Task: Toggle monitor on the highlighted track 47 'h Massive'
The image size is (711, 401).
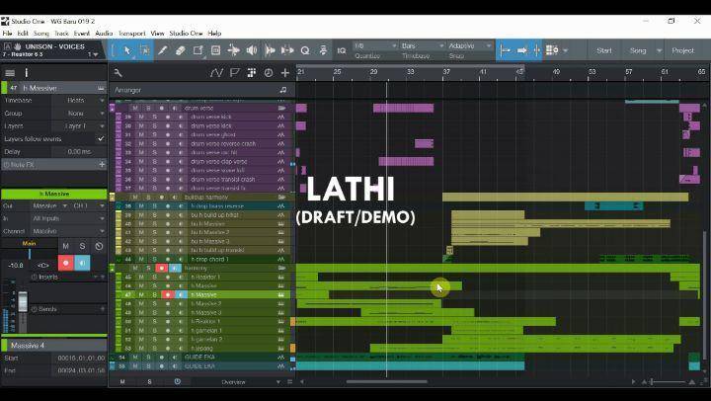Action: (x=180, y=295)
